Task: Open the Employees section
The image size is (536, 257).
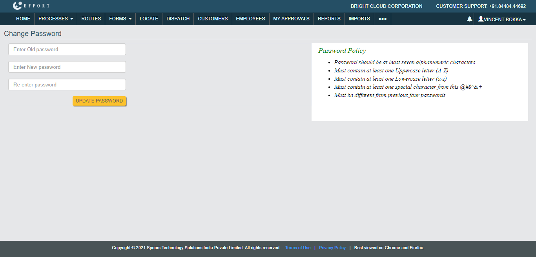Action: 250,19
